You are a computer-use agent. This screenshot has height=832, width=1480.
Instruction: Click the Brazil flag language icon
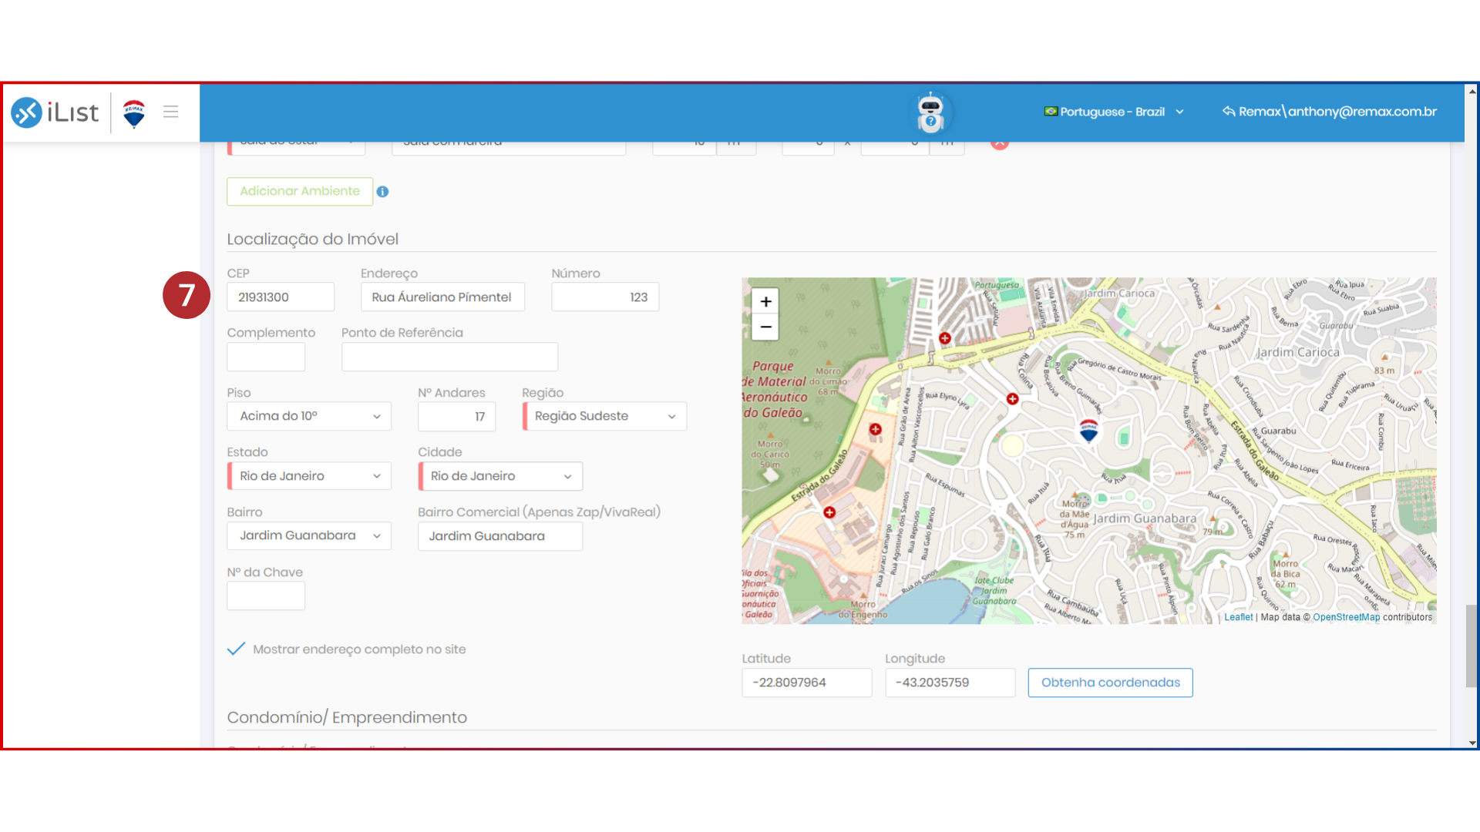point(1051,111)
